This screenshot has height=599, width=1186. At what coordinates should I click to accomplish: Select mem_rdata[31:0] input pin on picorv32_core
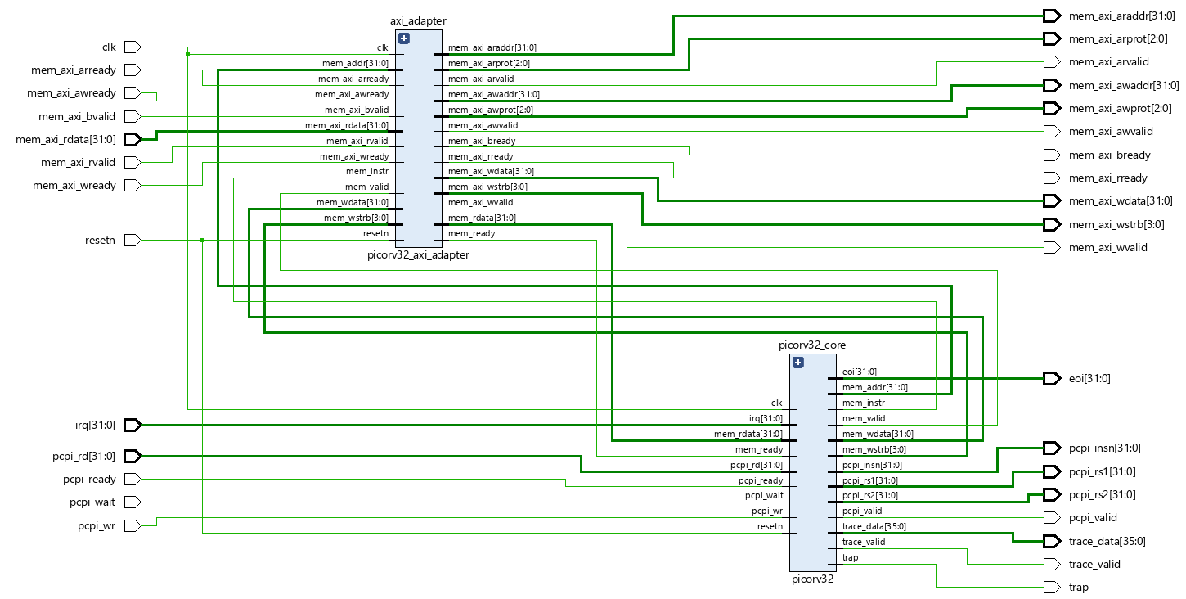[748, 434]
